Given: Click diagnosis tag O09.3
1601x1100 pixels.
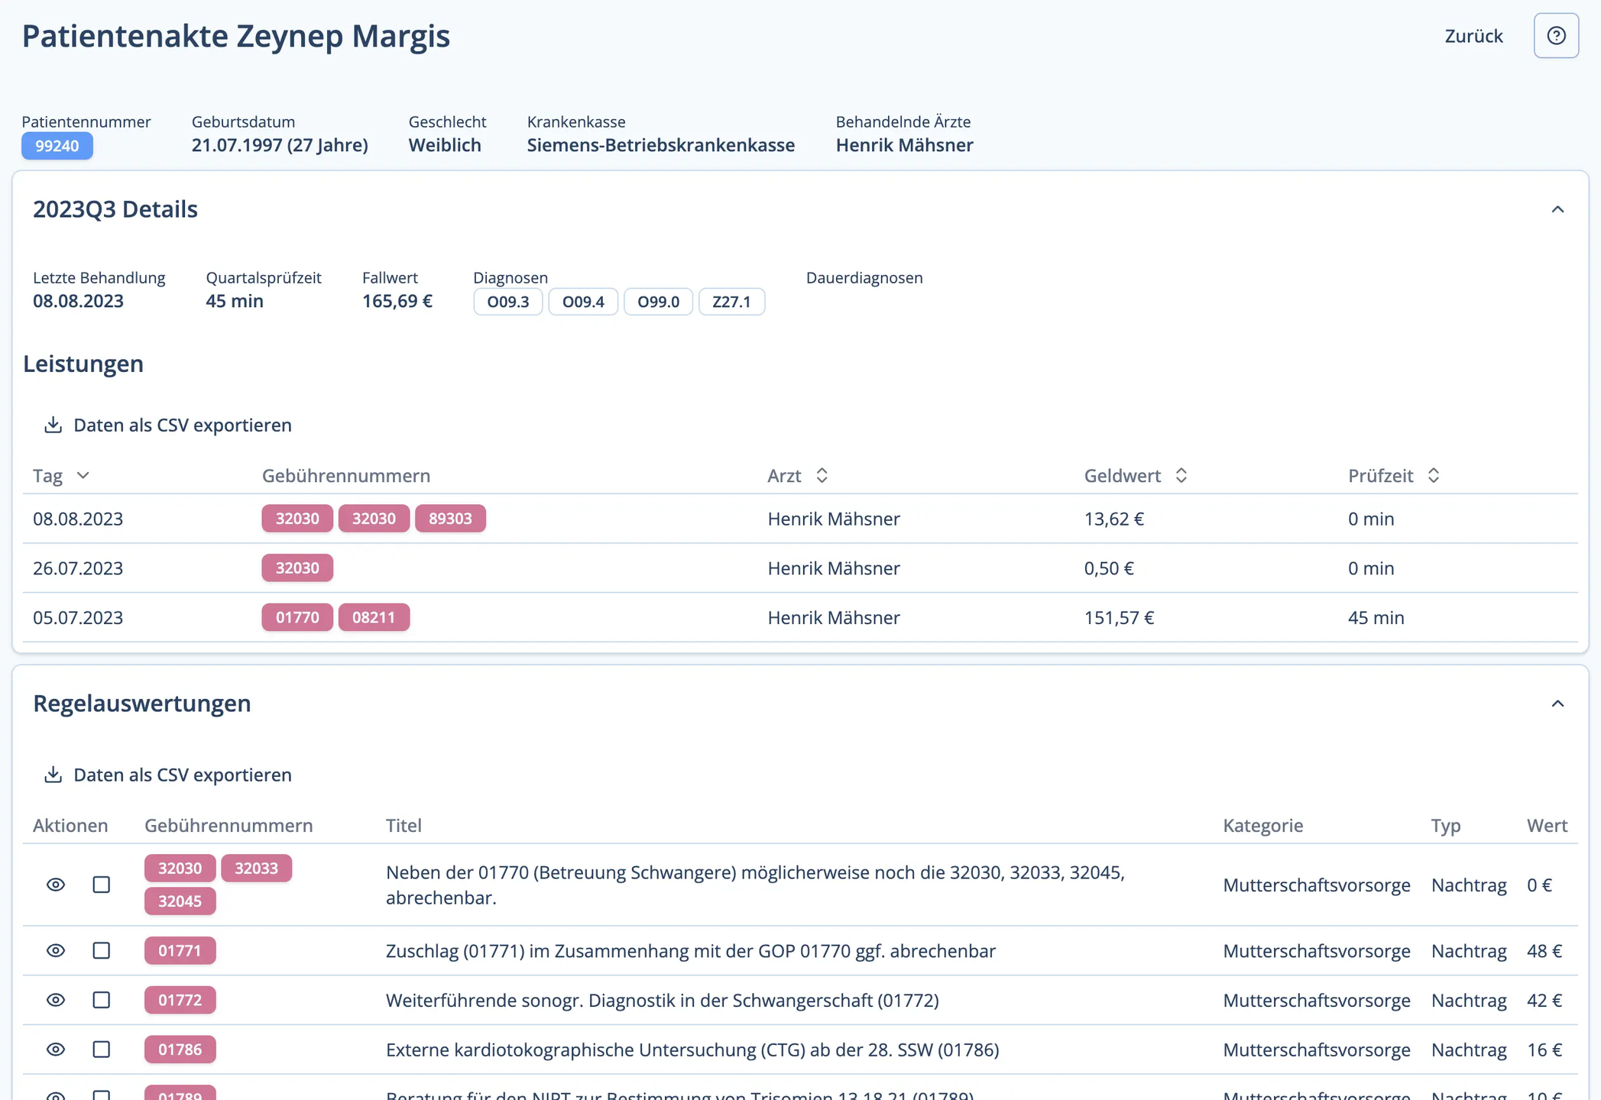Looking at the screenshot, I should [x=507, y=302].
